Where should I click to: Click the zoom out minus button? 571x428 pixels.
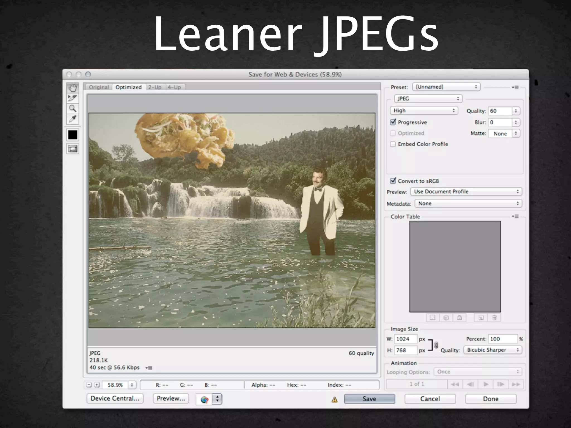pos(89,385)
